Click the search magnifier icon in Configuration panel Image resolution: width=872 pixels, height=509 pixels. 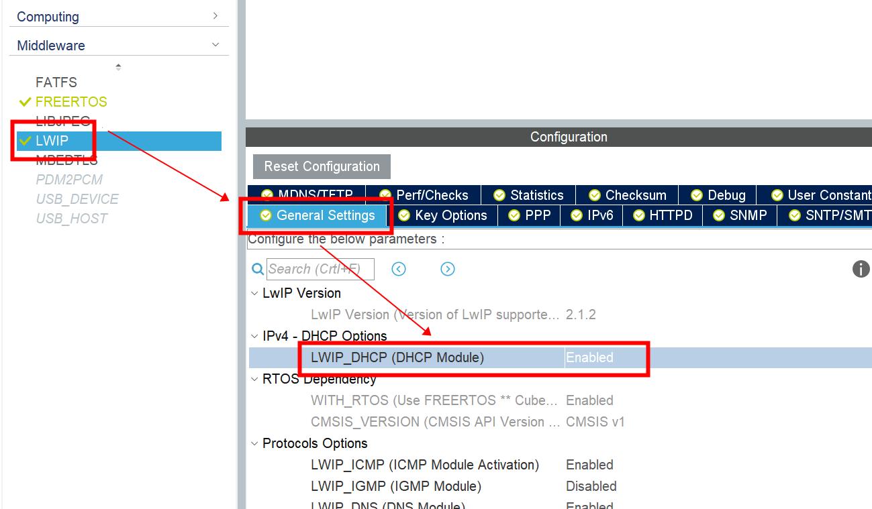coord(258,269)
